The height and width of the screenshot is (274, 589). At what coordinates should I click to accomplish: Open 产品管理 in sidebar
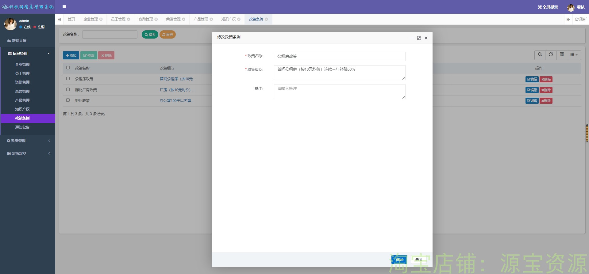(x=28, y=100)
